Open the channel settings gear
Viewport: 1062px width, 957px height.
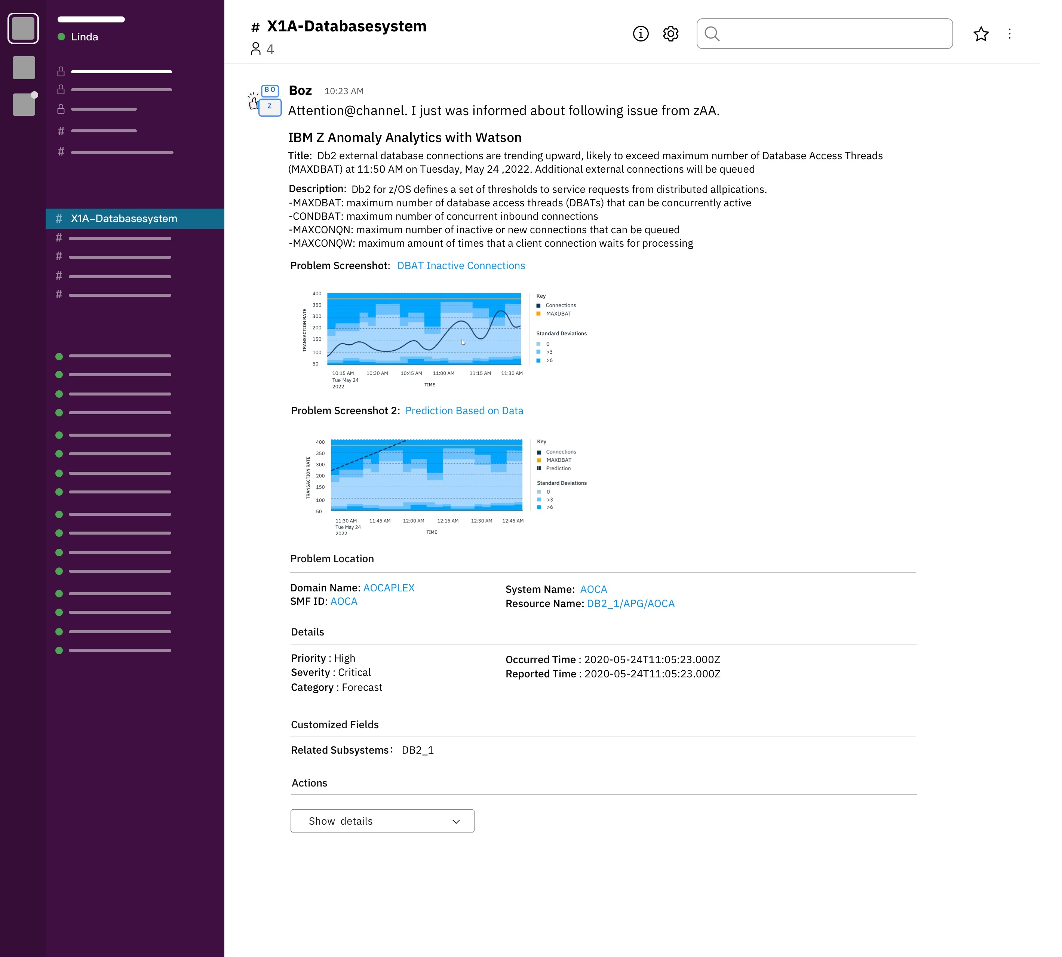(x=670, y=34)
